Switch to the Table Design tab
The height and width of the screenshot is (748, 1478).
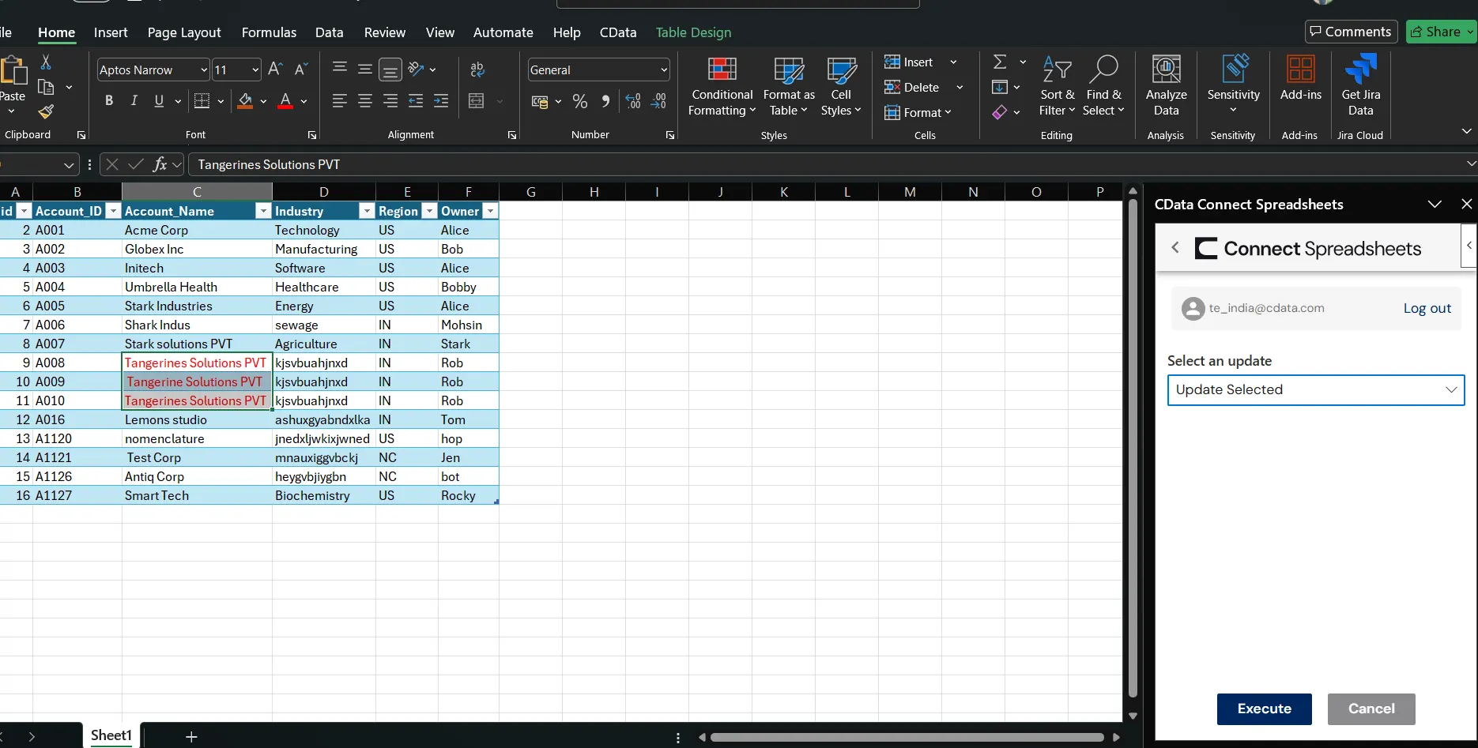click(x=693, y=32)
